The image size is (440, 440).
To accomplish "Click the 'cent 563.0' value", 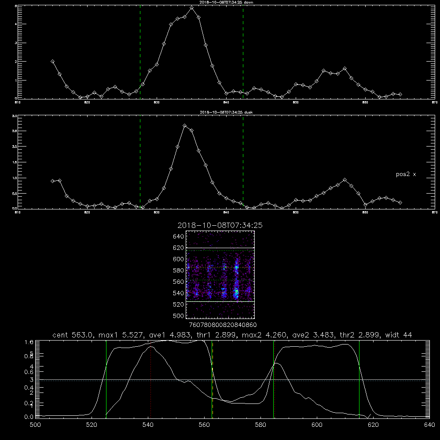I will [x=73, y=335].
